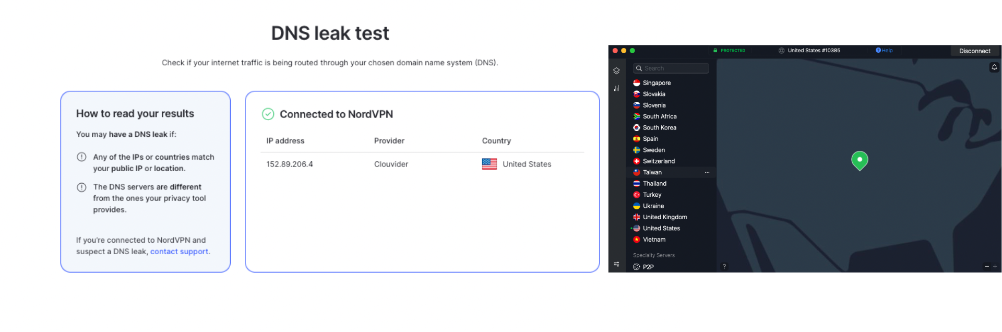
Task: Open Taiwan's three-dot options menu
Action: [707, 172]
